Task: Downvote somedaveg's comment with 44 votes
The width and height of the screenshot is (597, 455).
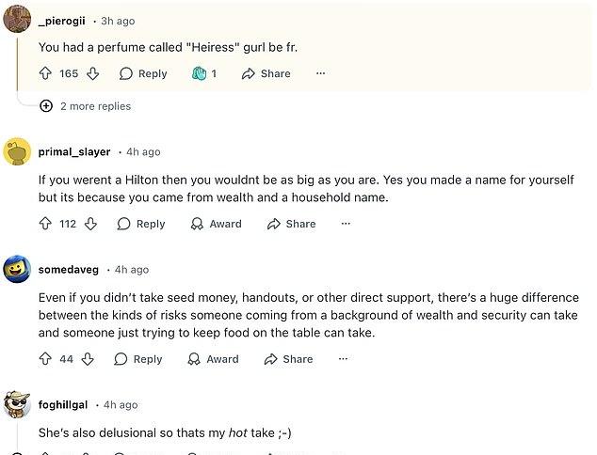Action: tap(88, 359)
